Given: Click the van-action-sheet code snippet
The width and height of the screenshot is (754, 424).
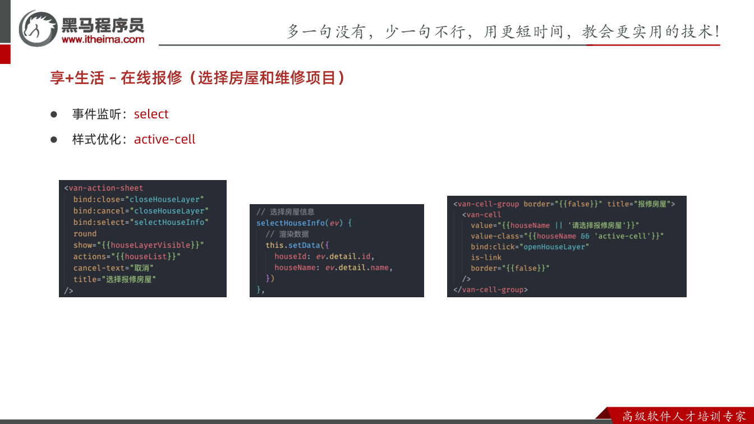Looking at the screenshot, I should [x=142, y=238].
